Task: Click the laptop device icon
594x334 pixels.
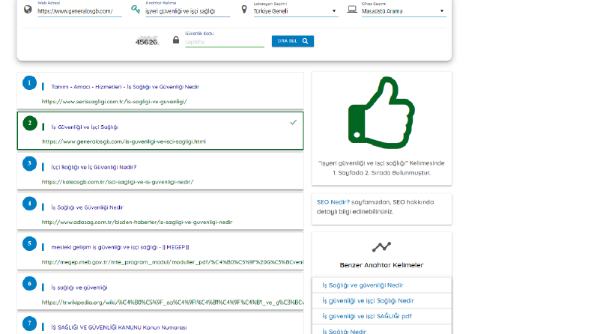Action: [352, 9]
